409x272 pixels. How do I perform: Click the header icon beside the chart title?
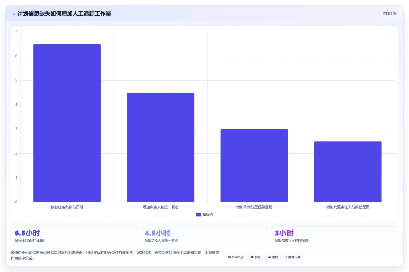[13, 14]
